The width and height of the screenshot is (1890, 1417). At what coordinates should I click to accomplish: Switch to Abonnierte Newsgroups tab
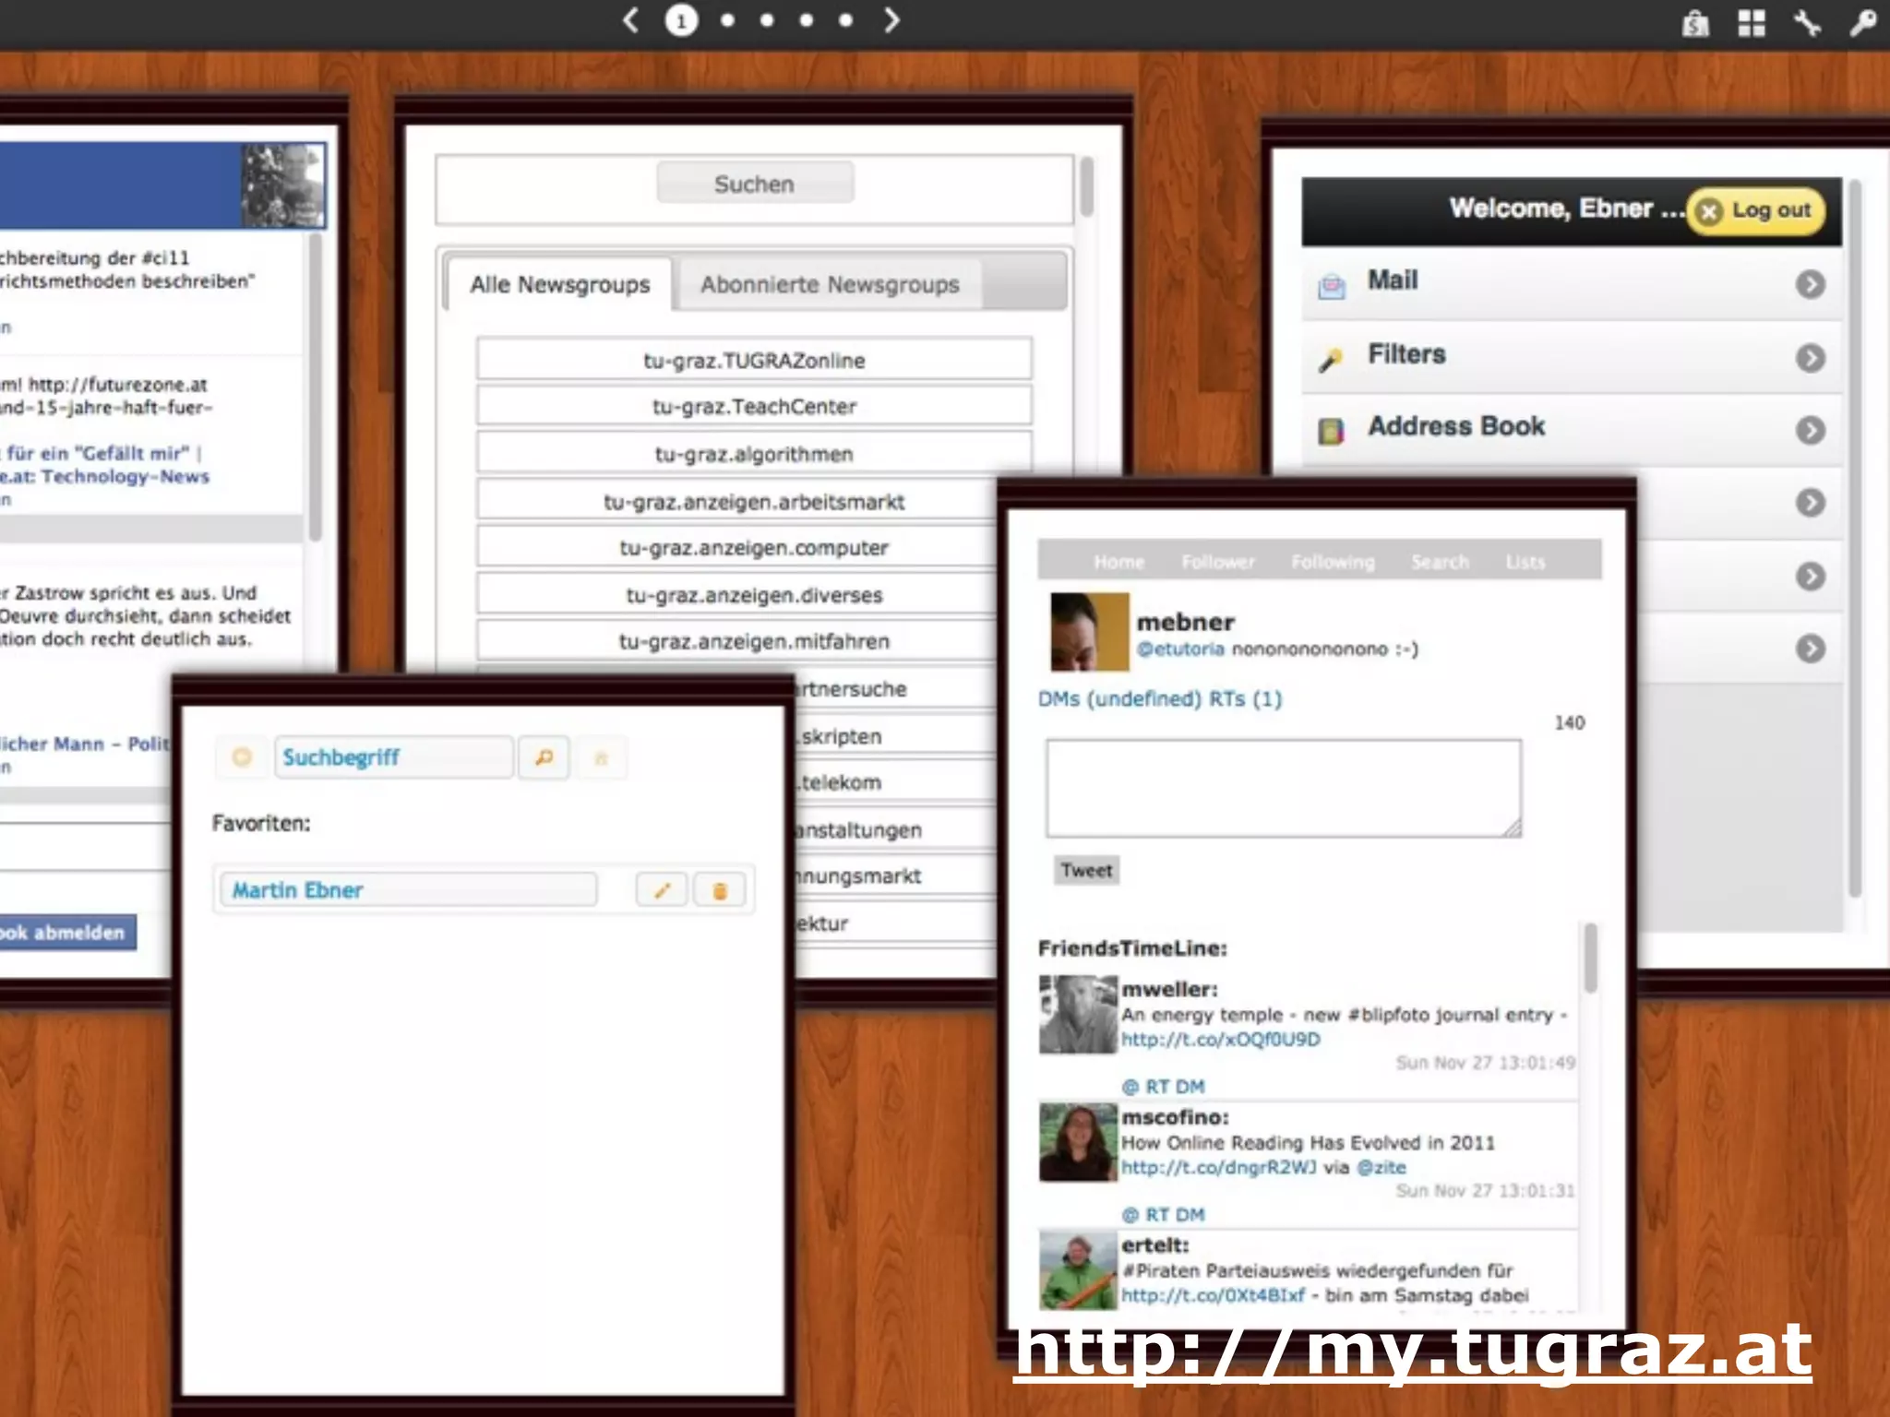click(829, 284)
